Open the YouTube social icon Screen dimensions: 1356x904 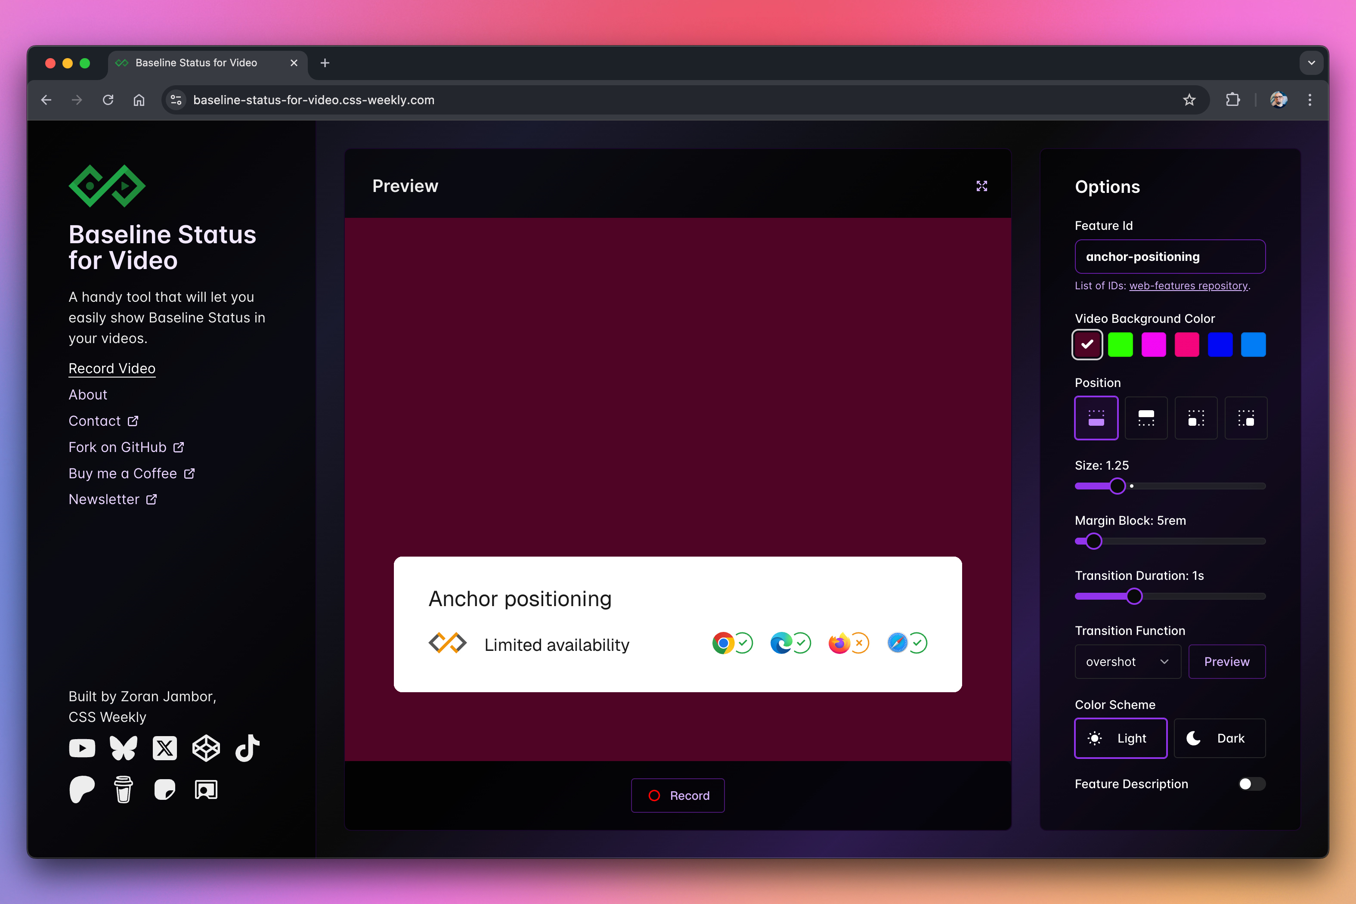coord(82,748)
